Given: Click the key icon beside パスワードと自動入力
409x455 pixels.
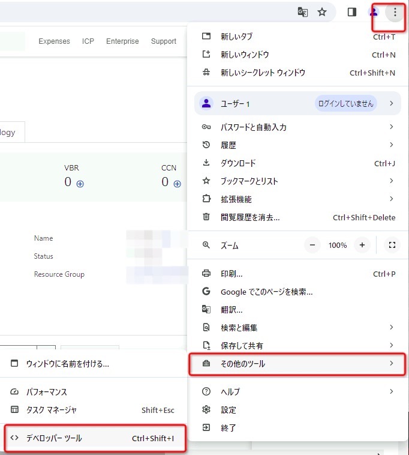Looking at the screenshot, I should coord(206,127).
